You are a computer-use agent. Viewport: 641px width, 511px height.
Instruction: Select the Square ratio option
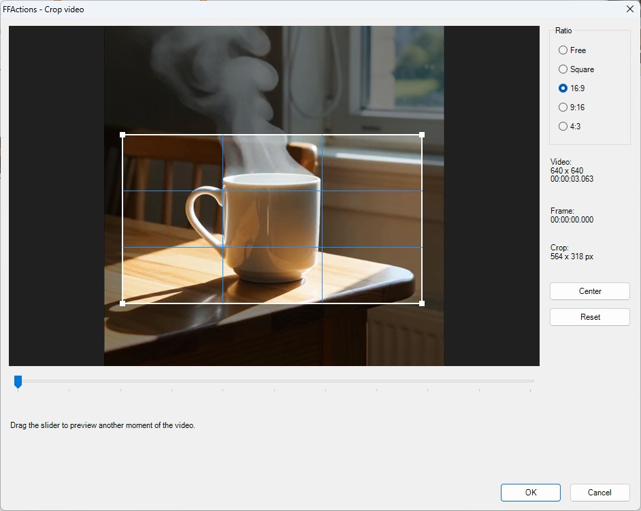pyautogui.click(x=576, y=69)
